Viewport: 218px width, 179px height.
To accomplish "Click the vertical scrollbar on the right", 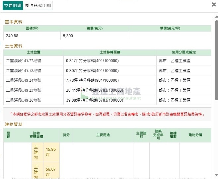I will point(216,100).
